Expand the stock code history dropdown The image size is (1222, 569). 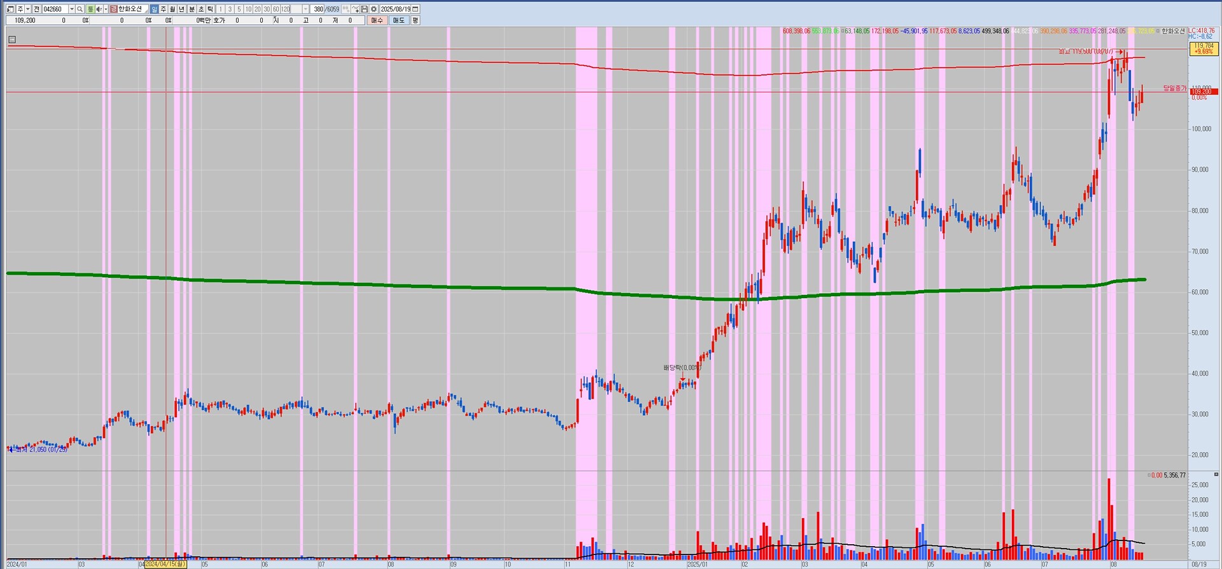coord(71,9)
